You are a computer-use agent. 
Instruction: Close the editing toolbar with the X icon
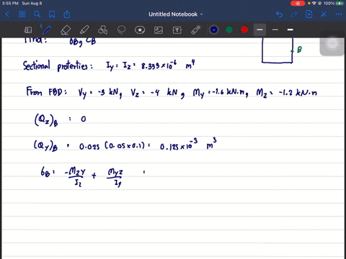[x=324, y=14]
